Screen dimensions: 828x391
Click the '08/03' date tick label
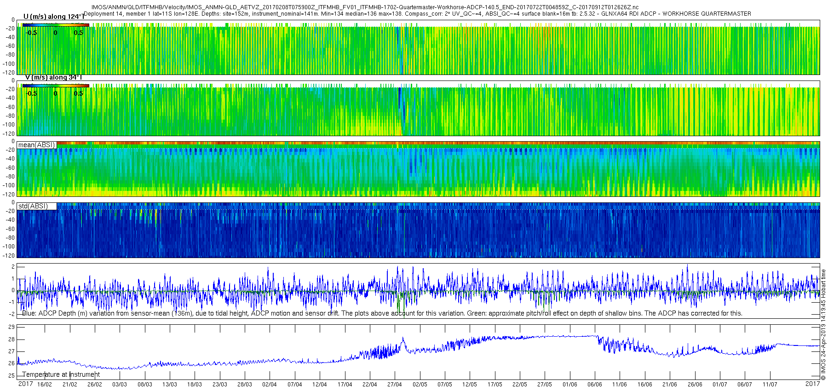[x=145, y=385]
